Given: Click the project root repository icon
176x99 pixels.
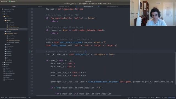Looking at the screenshot, I should (2, 9).
